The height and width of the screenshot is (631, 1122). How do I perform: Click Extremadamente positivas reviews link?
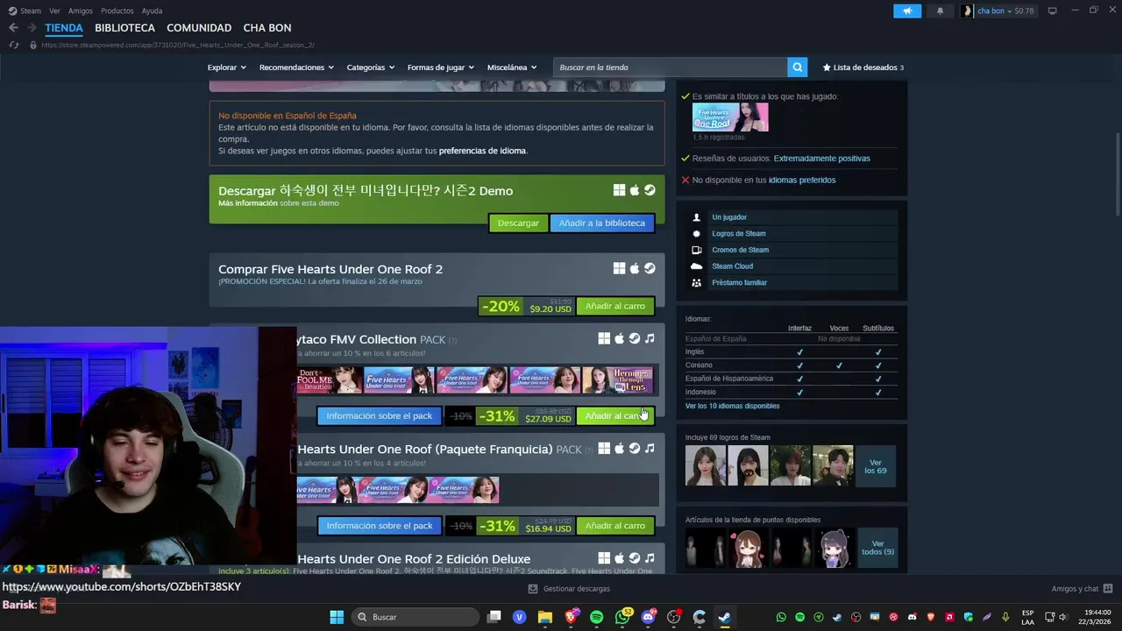[821, 159]
